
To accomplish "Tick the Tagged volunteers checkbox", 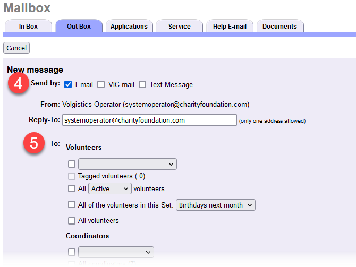I will click(x=72, y=176).
